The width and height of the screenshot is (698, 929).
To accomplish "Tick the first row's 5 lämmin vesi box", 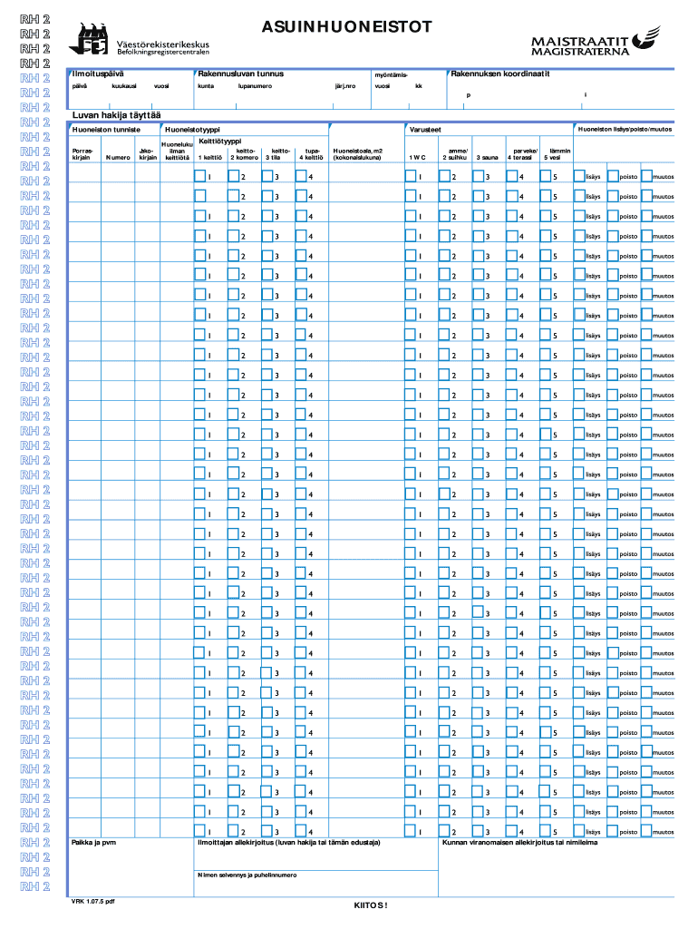I will pos(545,175).
